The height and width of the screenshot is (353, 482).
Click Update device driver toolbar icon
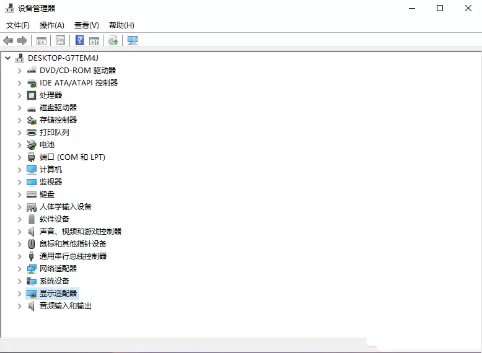(113, 40)
